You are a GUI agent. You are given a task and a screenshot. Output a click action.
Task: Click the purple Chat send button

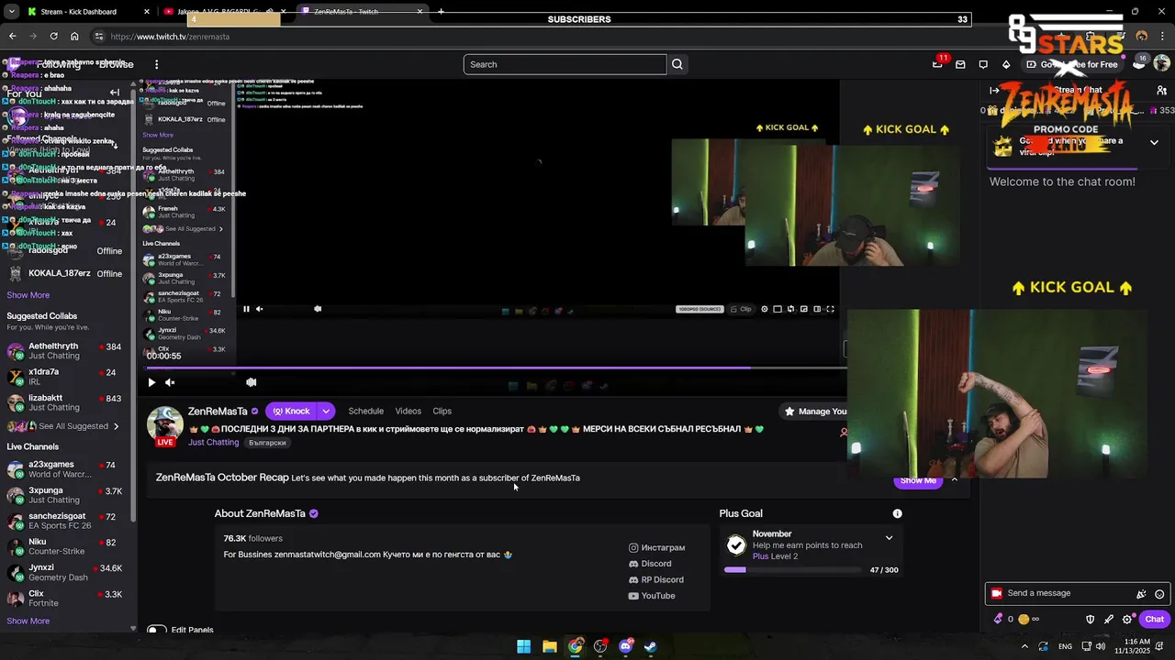1154,620
